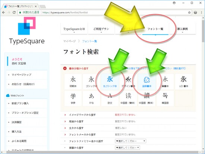Expand フォントメーカから探す row
205x154 pixels.
[x=128, y=135]
